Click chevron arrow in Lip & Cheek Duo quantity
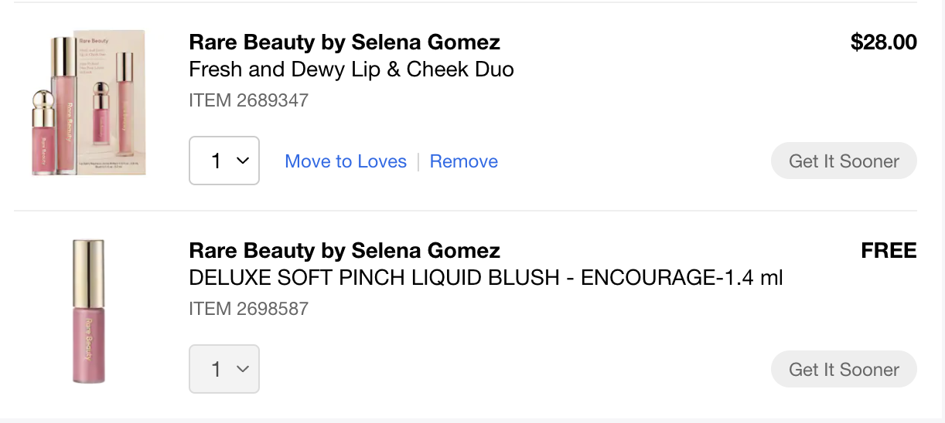 [242, 161]
